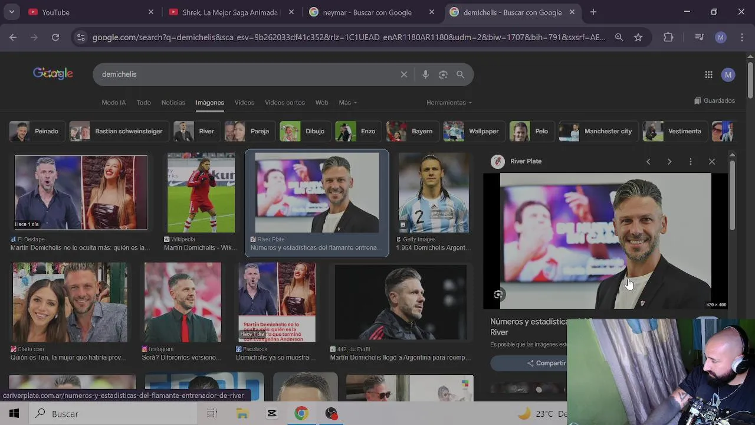The height and width of the screenshot is (425, 755).
Task: Open the Instagram red tie thumbnail
Action: pos(183,303)
